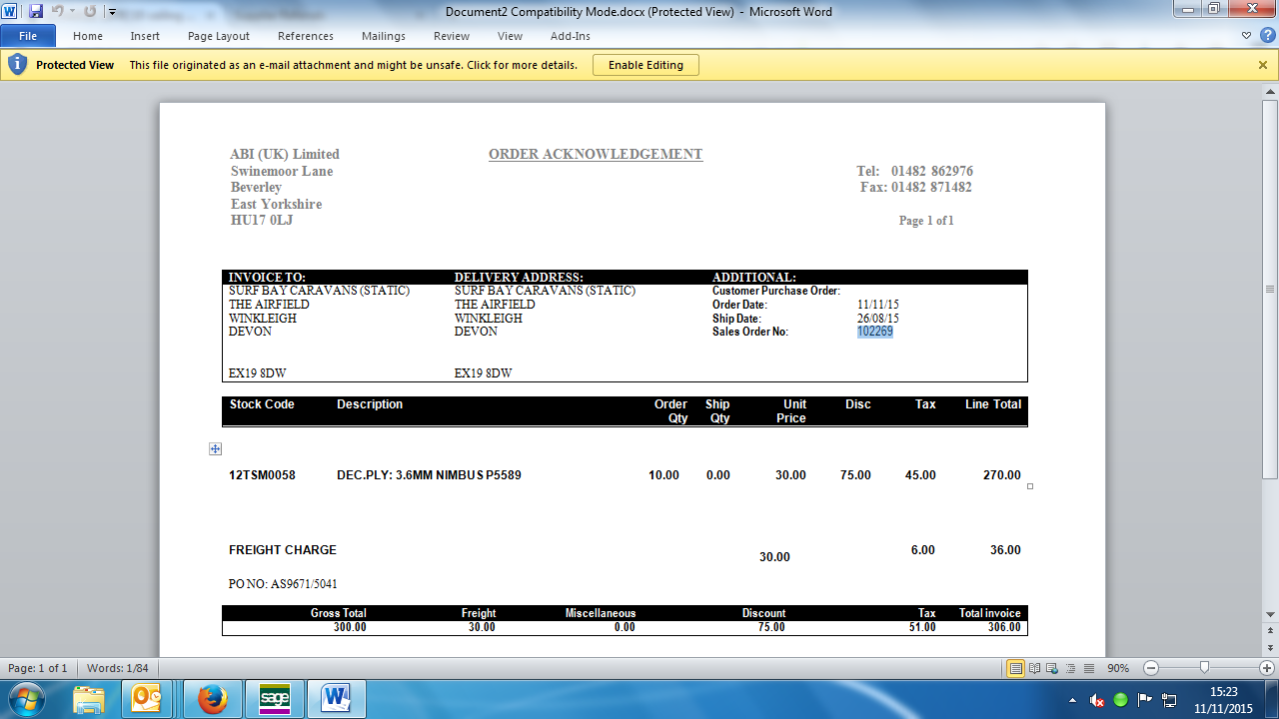Open the Sage application in taskbar
The image size is (1279, 719).
[x=274, y=698]
